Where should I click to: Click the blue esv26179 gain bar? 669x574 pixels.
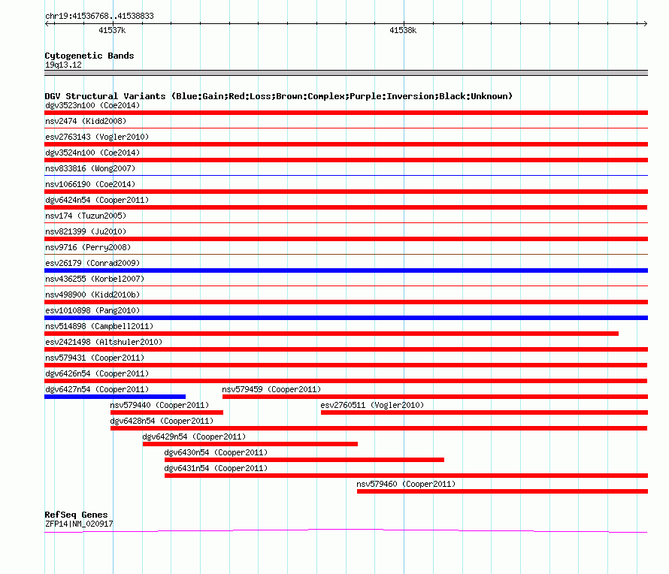click(x=346, y=270)
